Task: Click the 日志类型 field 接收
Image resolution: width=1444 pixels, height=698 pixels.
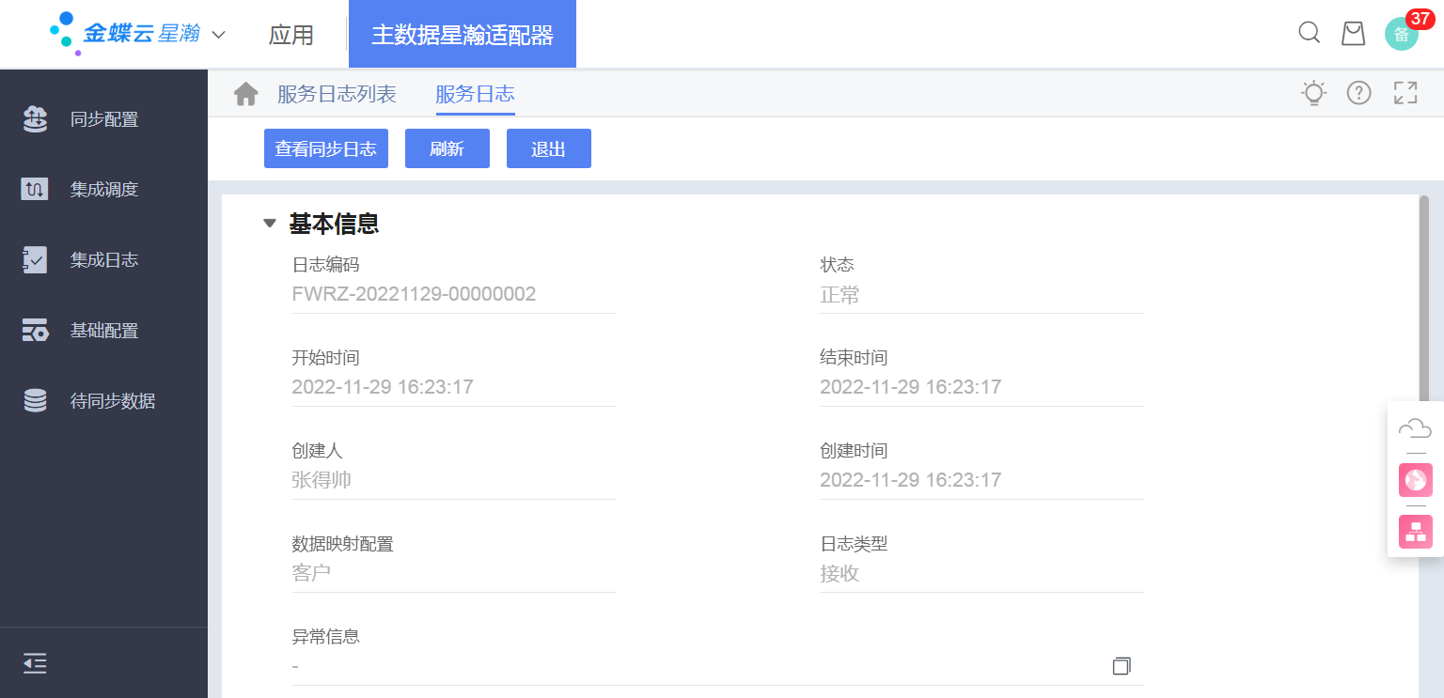Action: [981, 573]
